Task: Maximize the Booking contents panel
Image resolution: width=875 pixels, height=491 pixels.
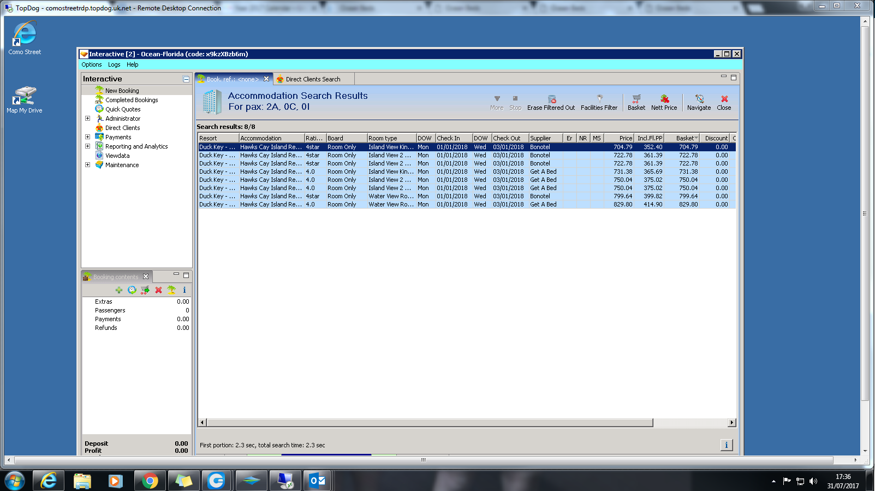Action: pos(186,275)
